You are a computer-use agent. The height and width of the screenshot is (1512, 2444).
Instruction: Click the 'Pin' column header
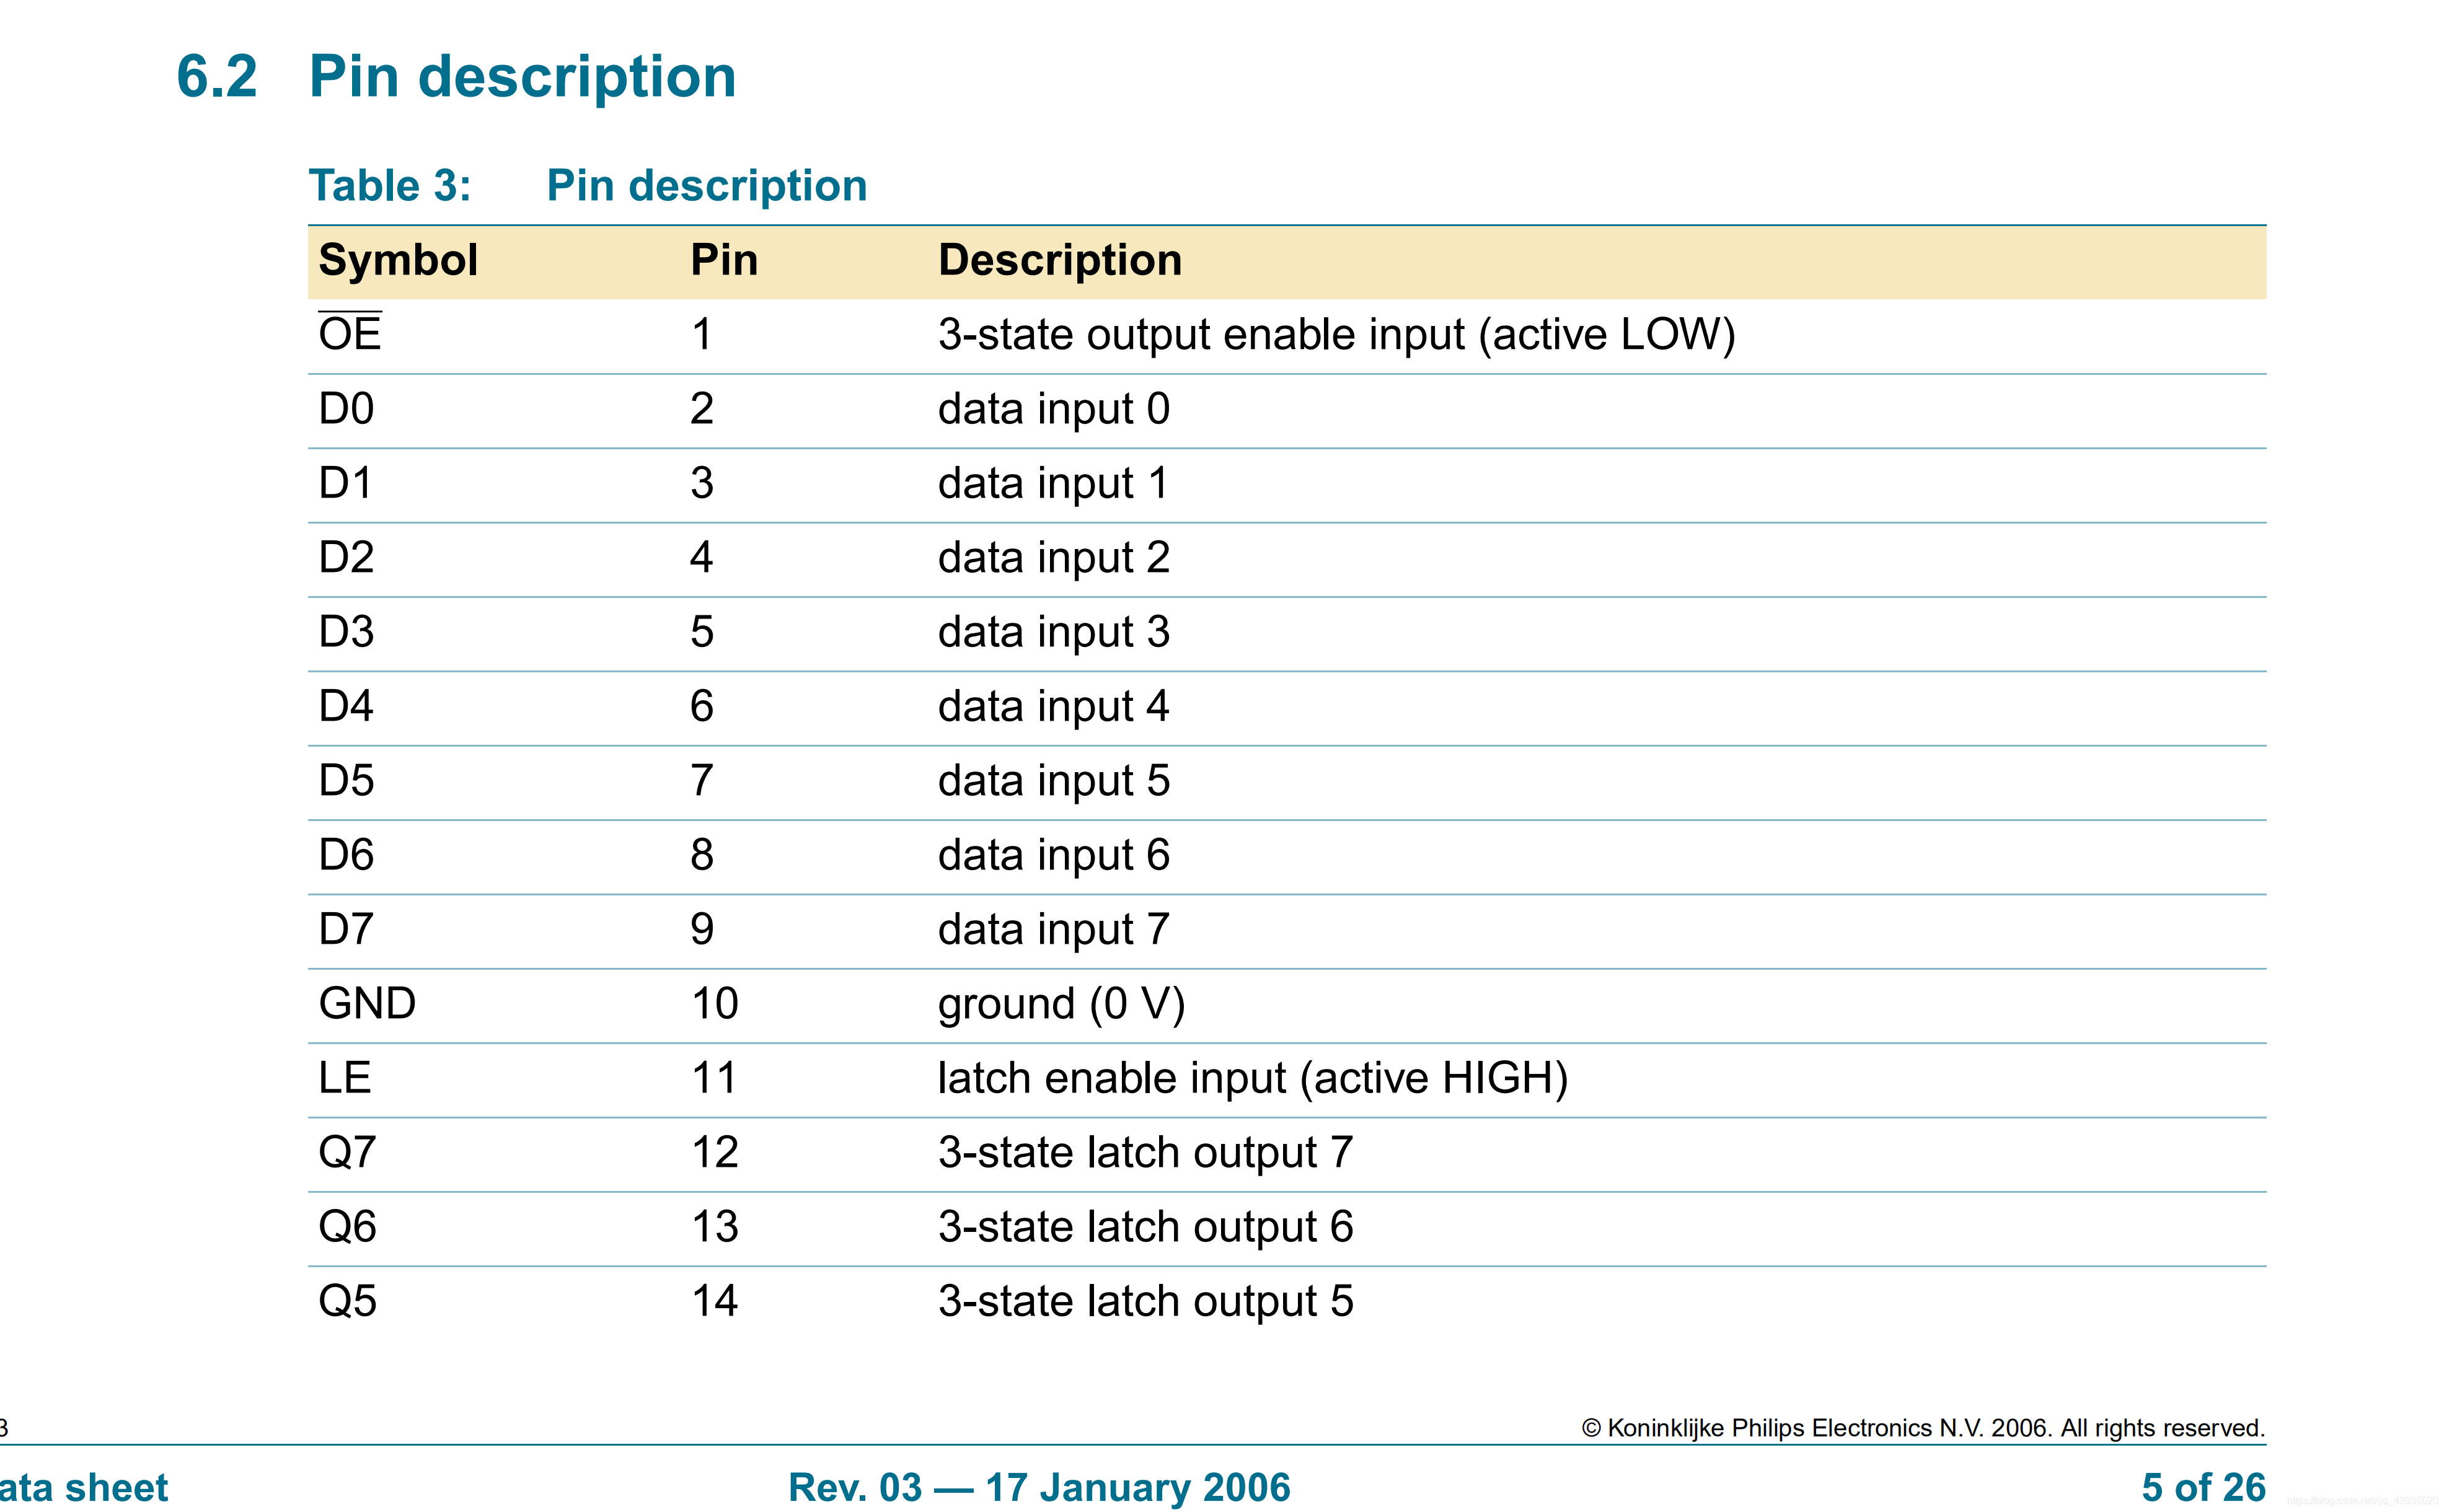click(x=724, y=260)
